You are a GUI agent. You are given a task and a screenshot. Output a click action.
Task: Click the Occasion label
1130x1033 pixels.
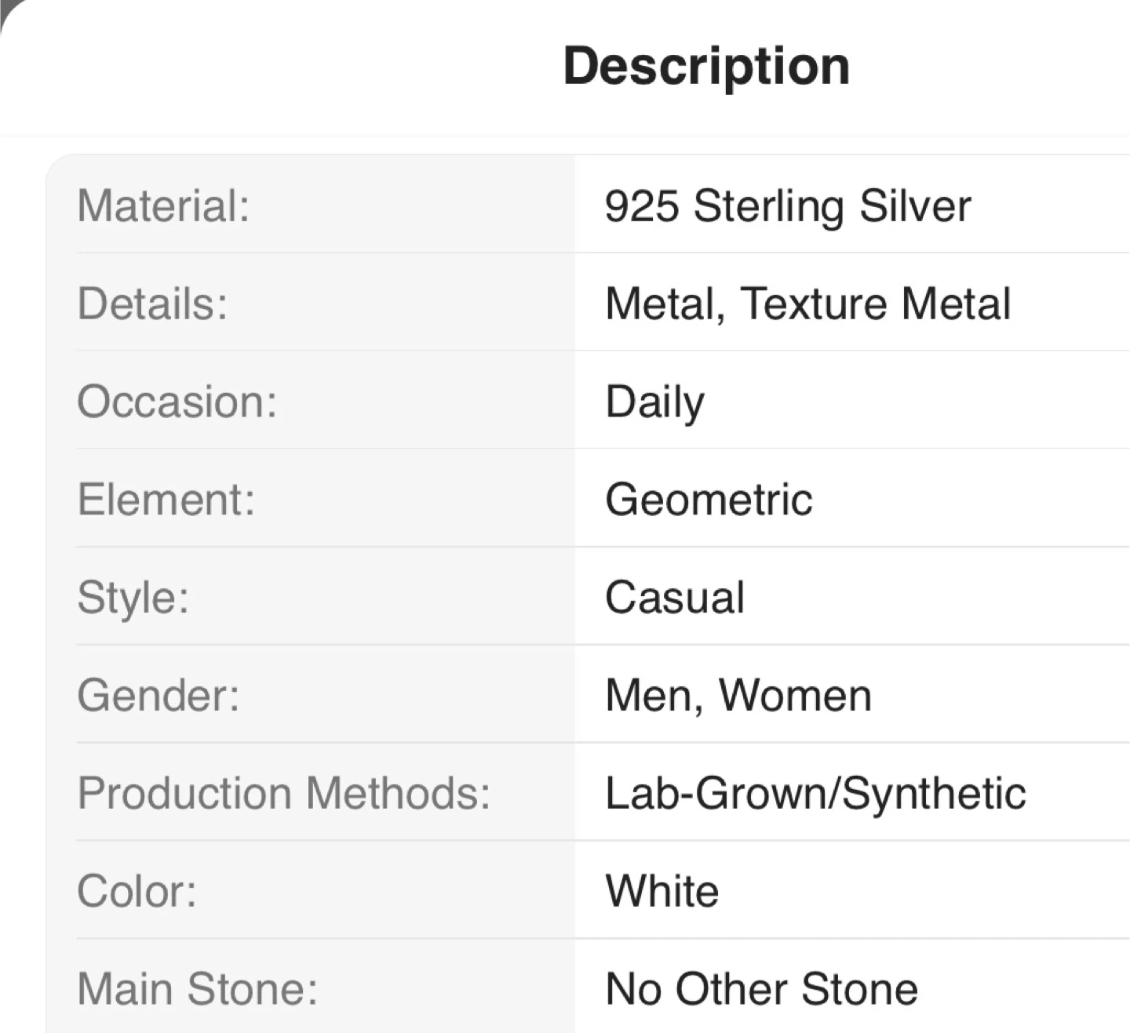[x=177, y=402]
